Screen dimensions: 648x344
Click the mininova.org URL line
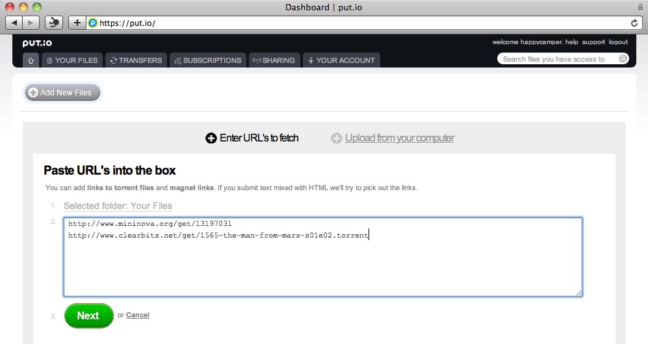pos(149,223)
